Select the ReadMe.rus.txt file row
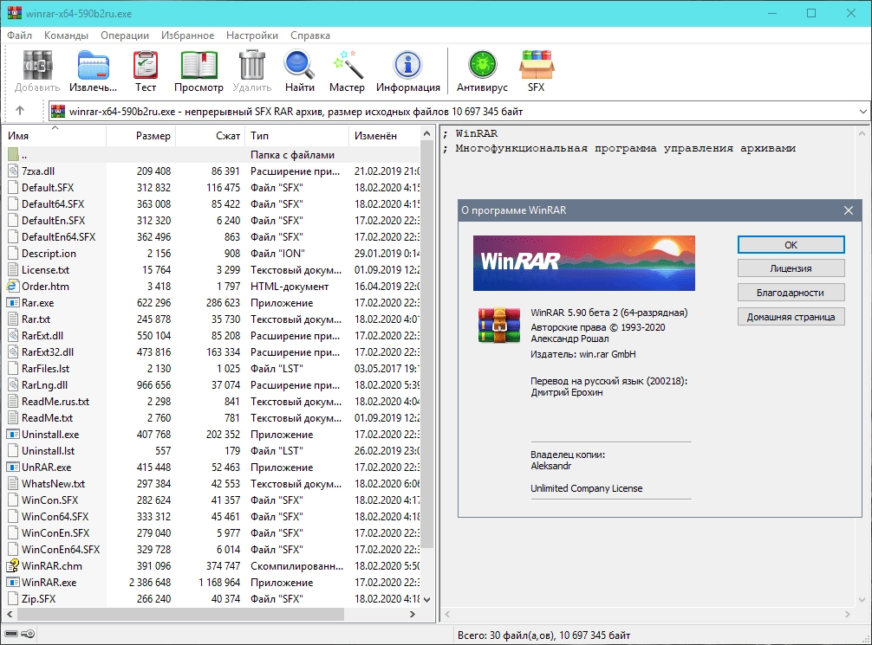This screenshot has height=645, width=872. [213, 401]
